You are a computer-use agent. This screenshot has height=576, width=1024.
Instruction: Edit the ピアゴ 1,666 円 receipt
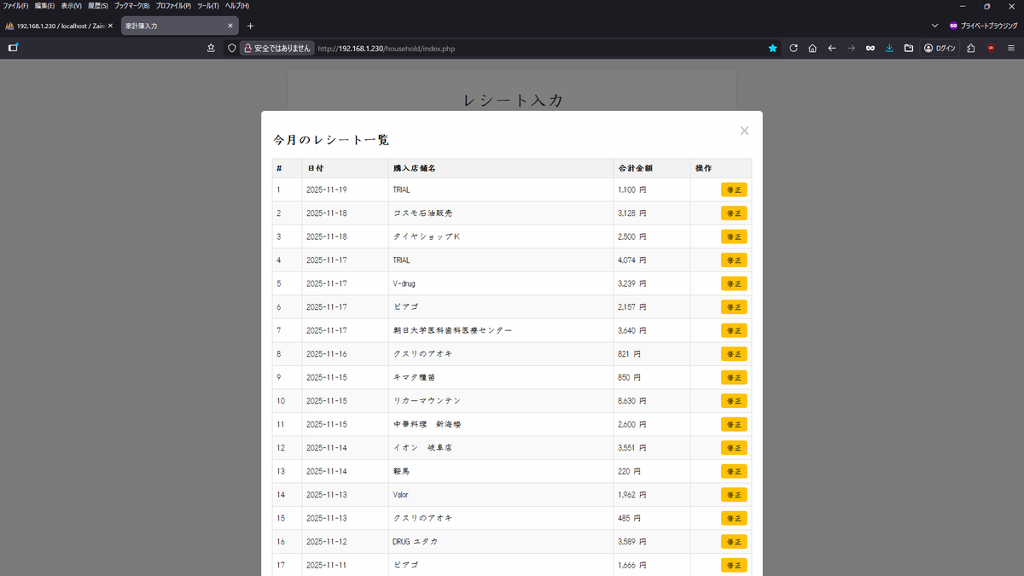(734, 565)
